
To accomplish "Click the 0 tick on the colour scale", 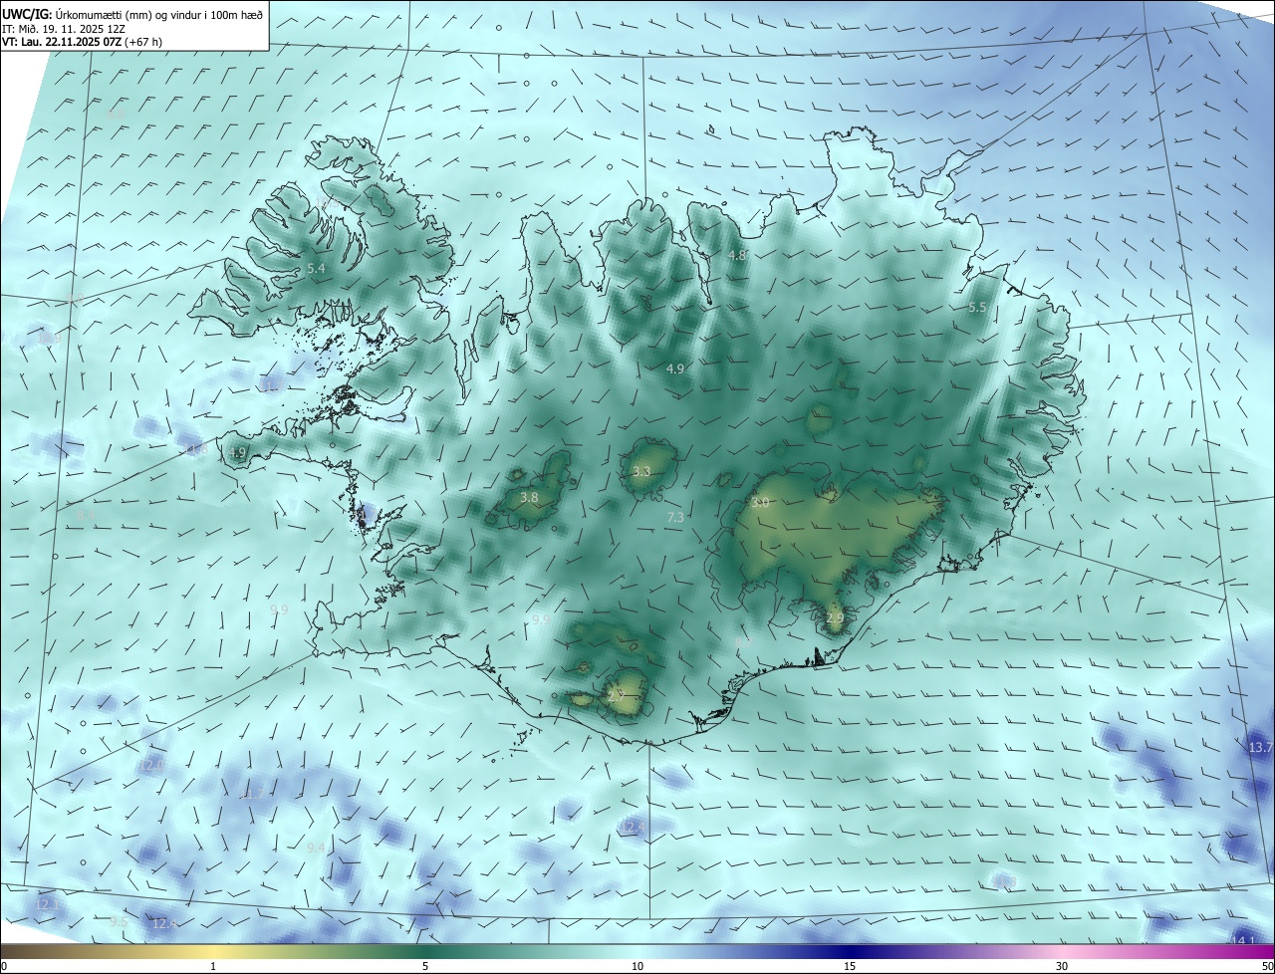I will pyautogui.click(x=4, y=966).
